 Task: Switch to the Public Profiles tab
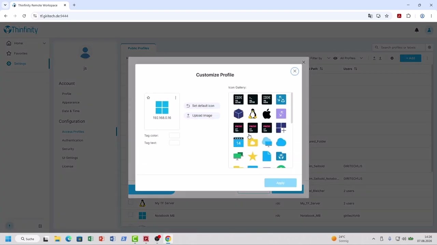(138, 48)
